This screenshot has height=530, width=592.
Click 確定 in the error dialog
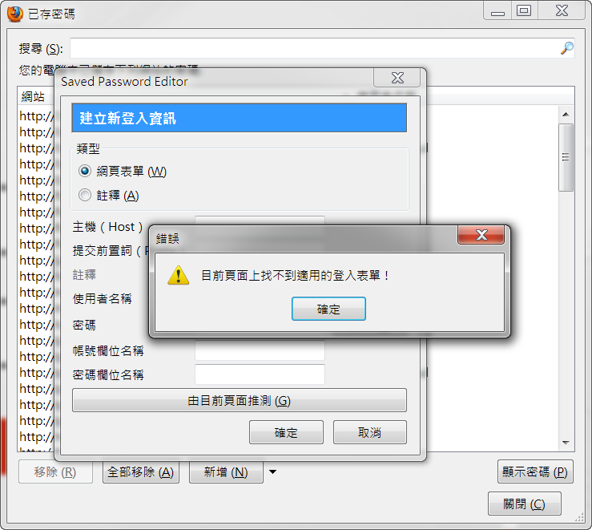[x=328, y=309]
